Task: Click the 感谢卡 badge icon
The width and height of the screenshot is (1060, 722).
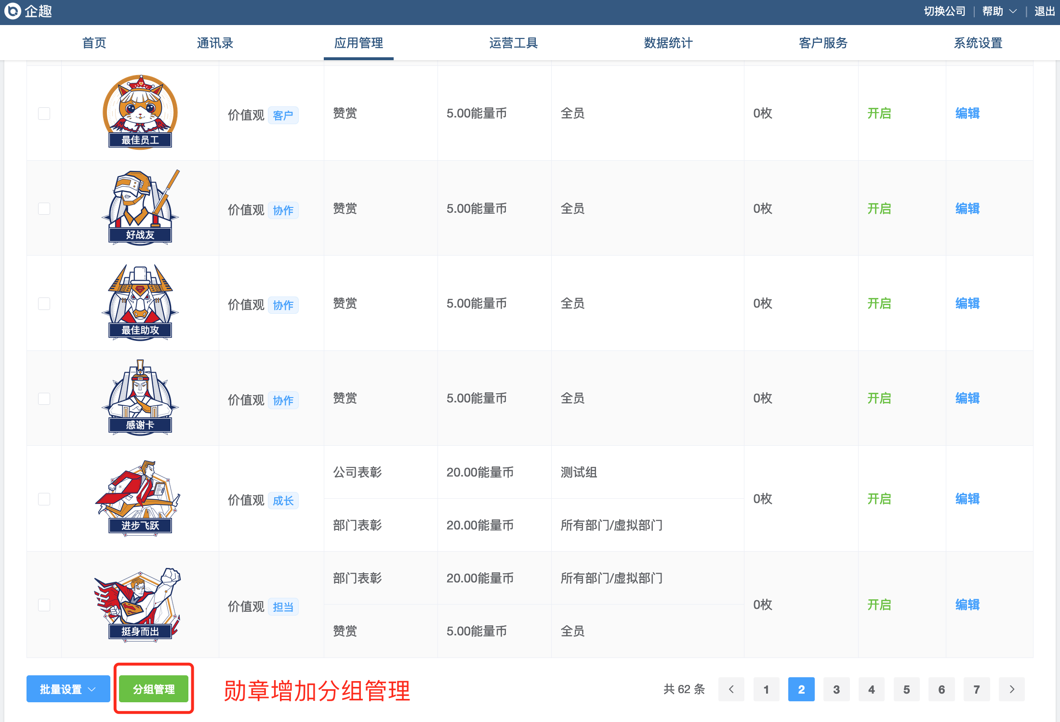Action: coord(140,397)
